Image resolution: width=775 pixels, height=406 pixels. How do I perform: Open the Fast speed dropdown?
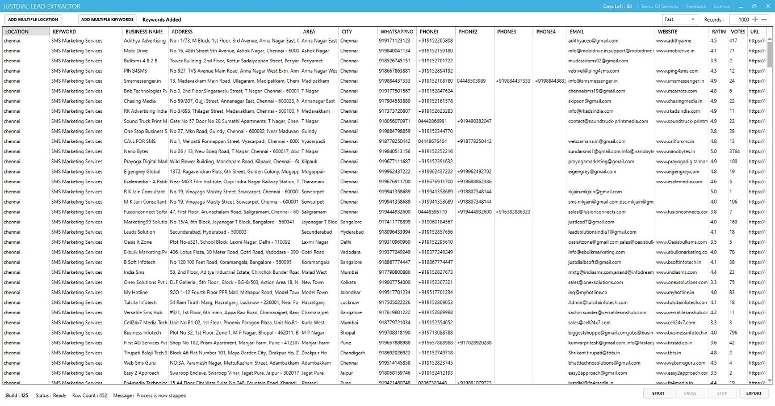tap(680, 19)
